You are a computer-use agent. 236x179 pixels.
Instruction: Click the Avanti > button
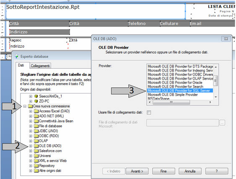pos(137,171)
